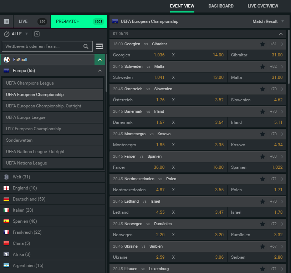The image size is (291, 273).
Task: Expand the Argentinien (15) region
Action: (x=53, y=266)
